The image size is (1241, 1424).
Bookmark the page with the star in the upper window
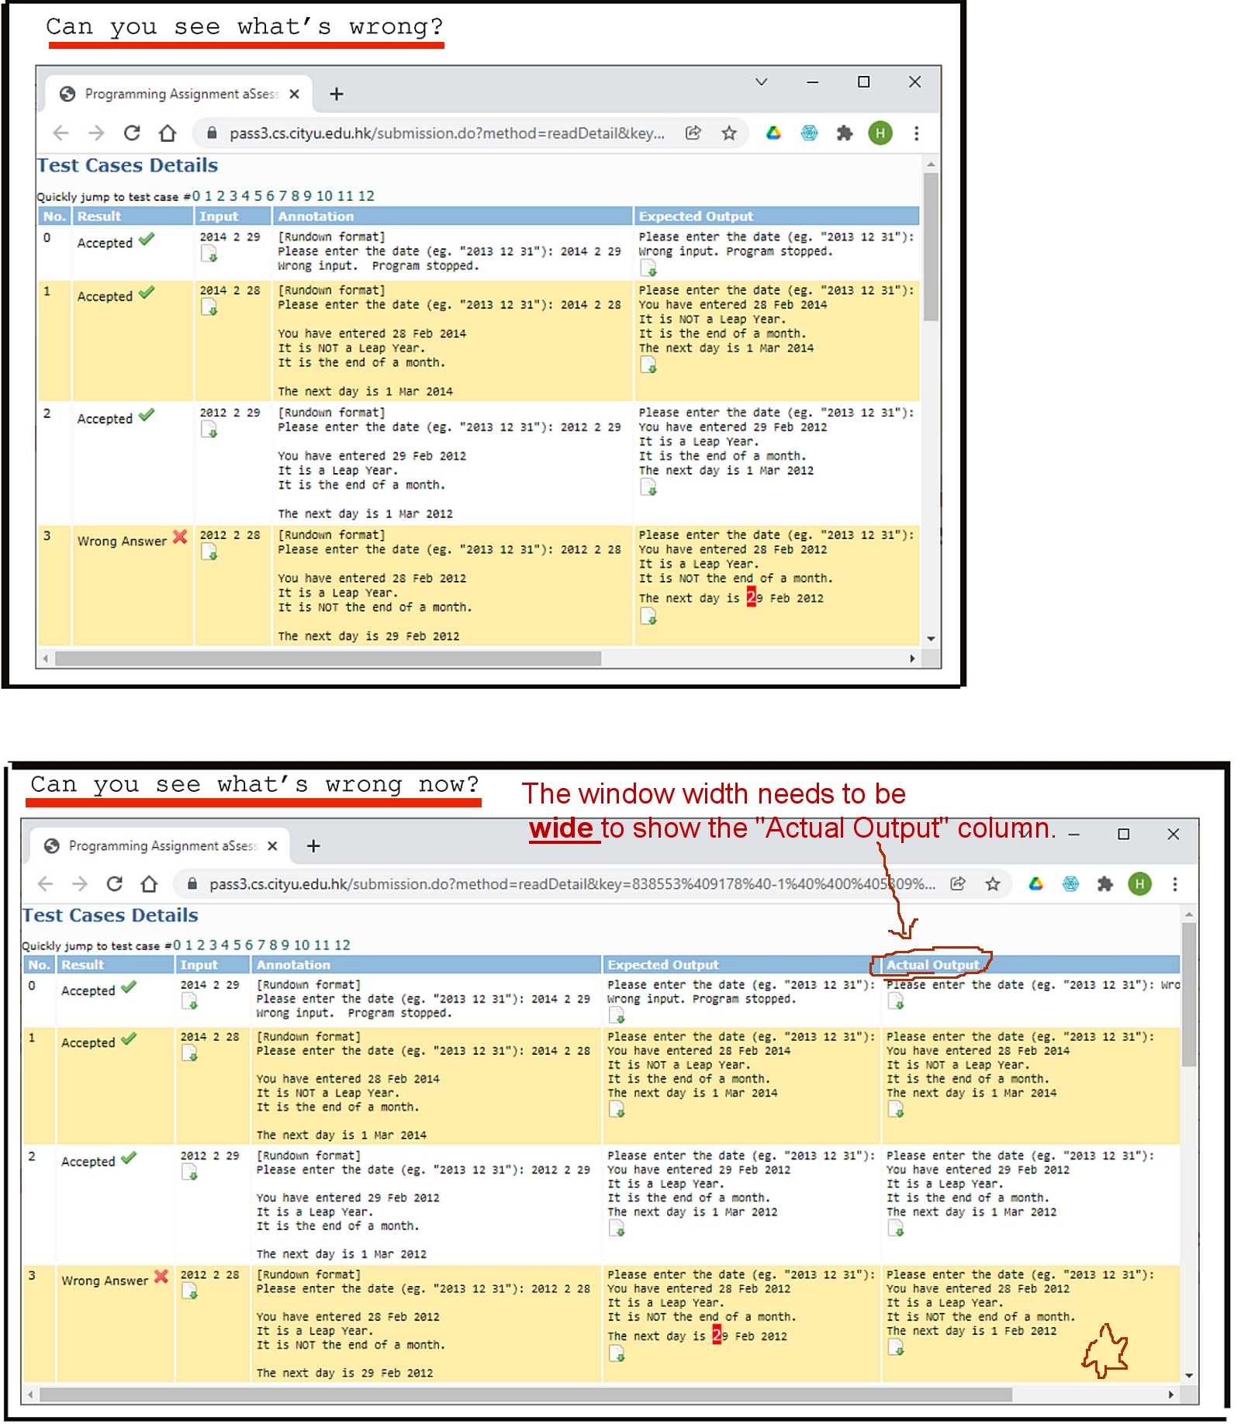(x=728, y=133)
